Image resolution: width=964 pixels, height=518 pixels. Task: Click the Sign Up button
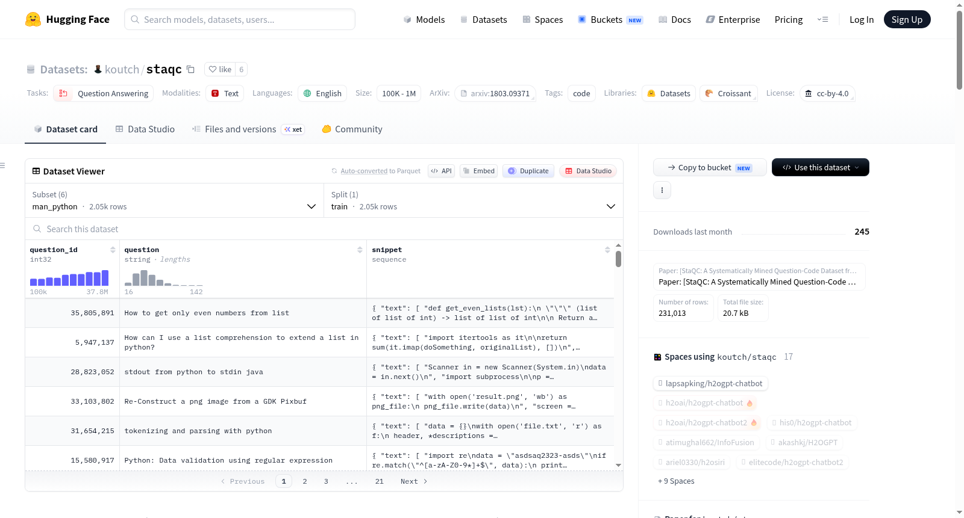[x=907, y=19]
